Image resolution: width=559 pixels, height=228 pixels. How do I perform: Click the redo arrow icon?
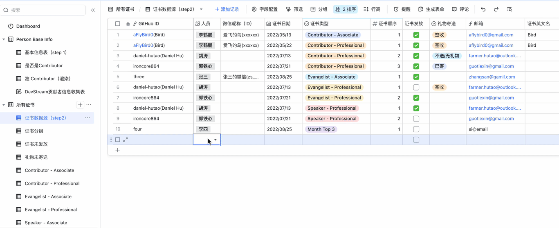[496, 9]
